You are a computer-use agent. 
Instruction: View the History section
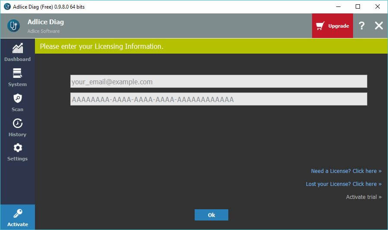(17, 128)
